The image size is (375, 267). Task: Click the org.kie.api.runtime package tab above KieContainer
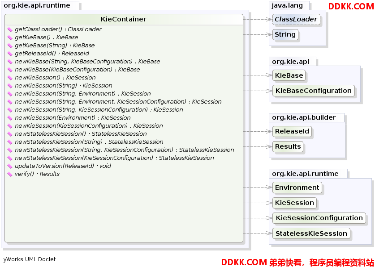[40, 5]
